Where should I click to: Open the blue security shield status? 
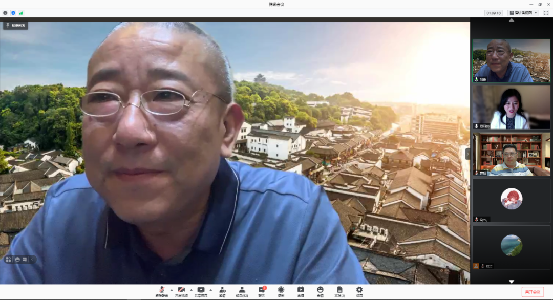pos(13,13)
